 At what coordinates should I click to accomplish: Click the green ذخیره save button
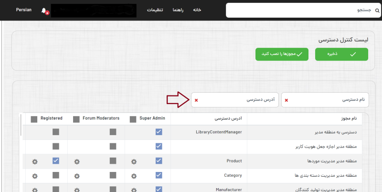pyautogui.click(x=341, y=54)
